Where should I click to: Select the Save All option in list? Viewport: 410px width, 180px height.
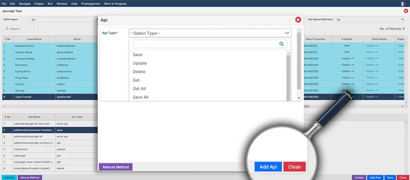[x=140, y=97]
